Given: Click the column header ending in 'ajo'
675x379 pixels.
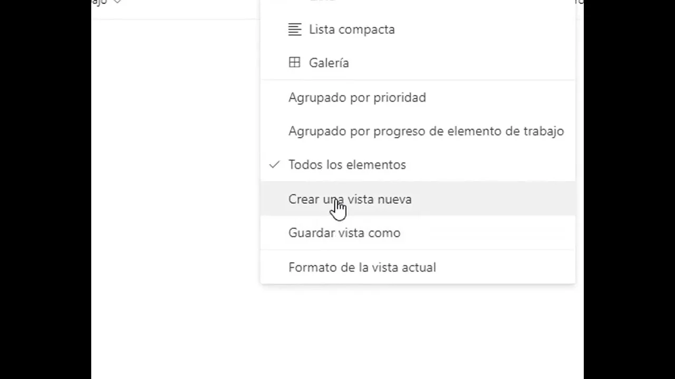Looking at the screenshot, I should [99, 2].
